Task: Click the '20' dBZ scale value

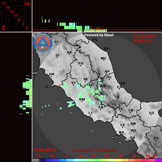Action: [x=93, y=156]
